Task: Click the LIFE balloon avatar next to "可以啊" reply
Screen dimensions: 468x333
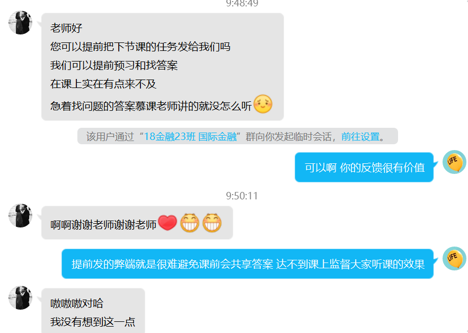Action: (x=454, y=162)
